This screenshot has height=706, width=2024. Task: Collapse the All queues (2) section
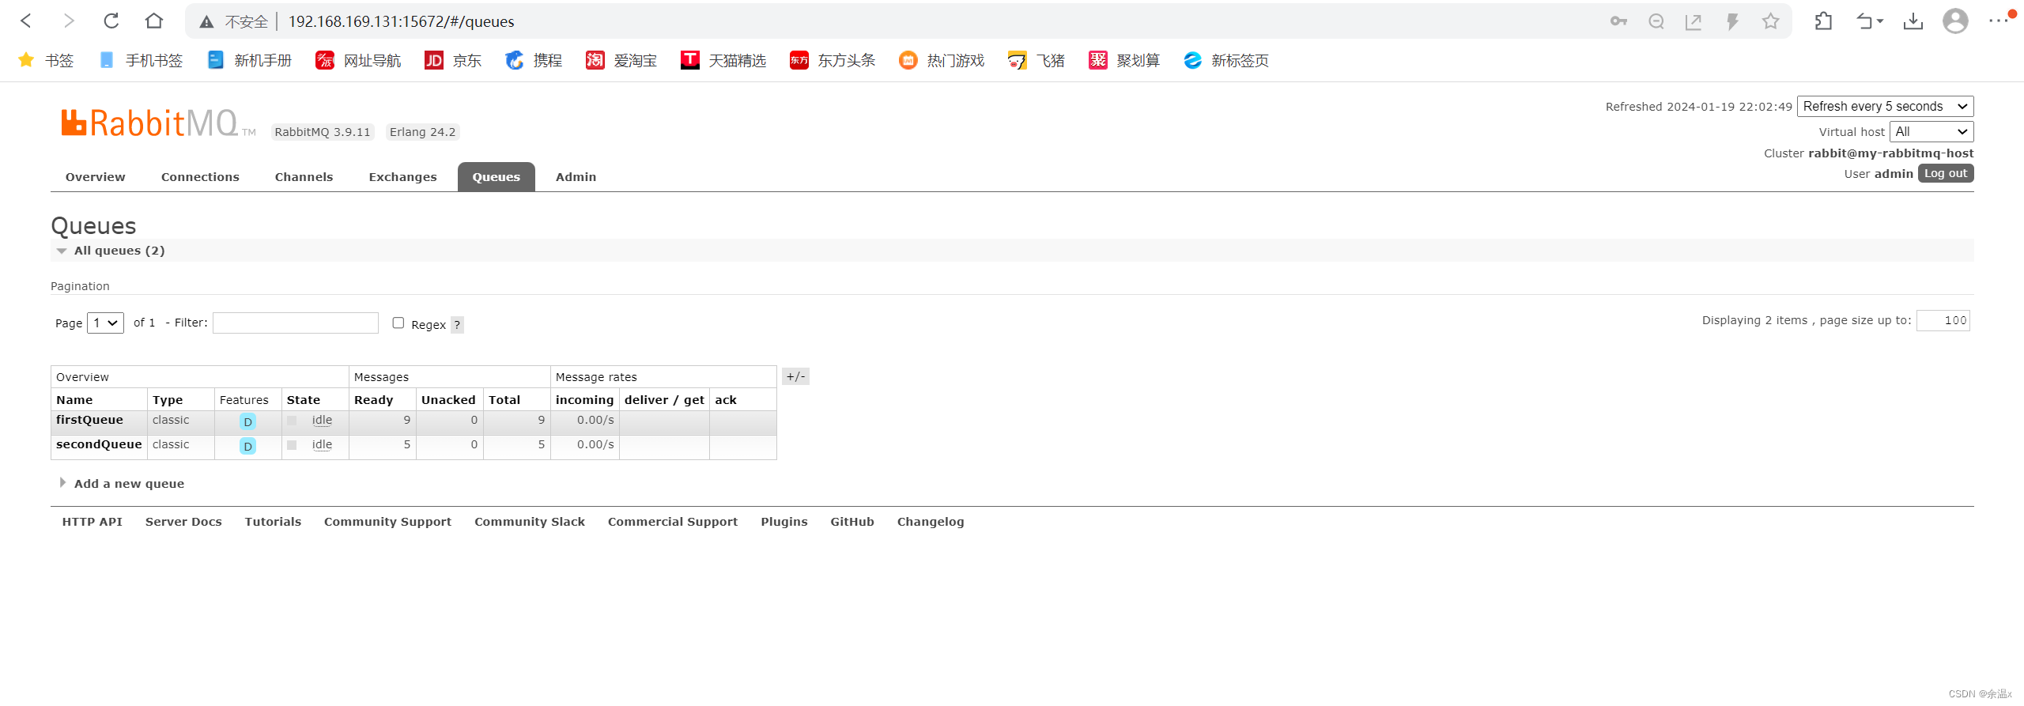(119, 251)
